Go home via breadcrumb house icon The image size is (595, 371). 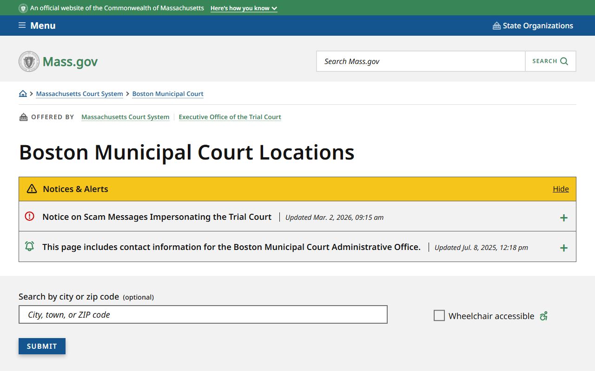tap(23, 94)
